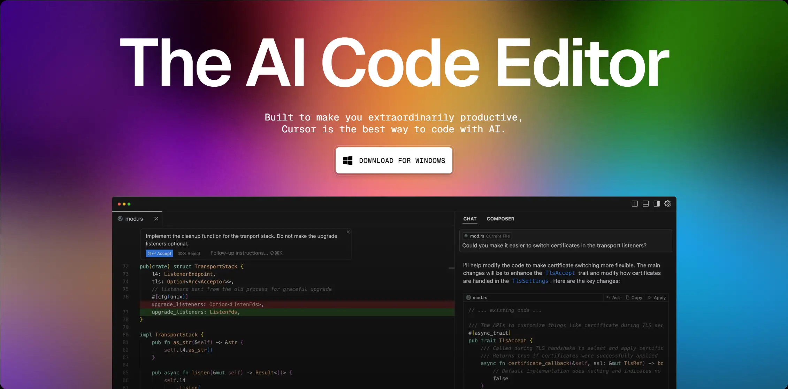The image size is (788, 389).
Task: Toggle the right sidebar layout icon
Action: pos(657,204)
